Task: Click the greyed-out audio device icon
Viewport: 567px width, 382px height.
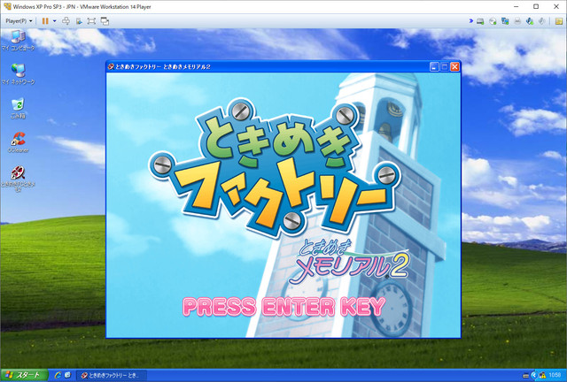Action: [x=541, y=21]
